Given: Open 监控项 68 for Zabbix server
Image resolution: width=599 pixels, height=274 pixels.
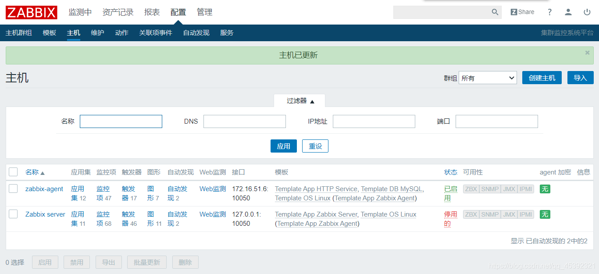Looking at the screenshot, I should click(103, 219).
